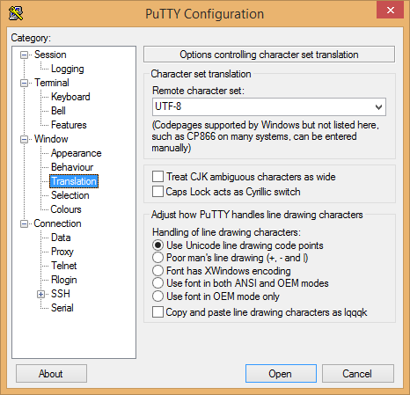Click the About button
This screenshot has width=410, height=395.
(51, 374)
